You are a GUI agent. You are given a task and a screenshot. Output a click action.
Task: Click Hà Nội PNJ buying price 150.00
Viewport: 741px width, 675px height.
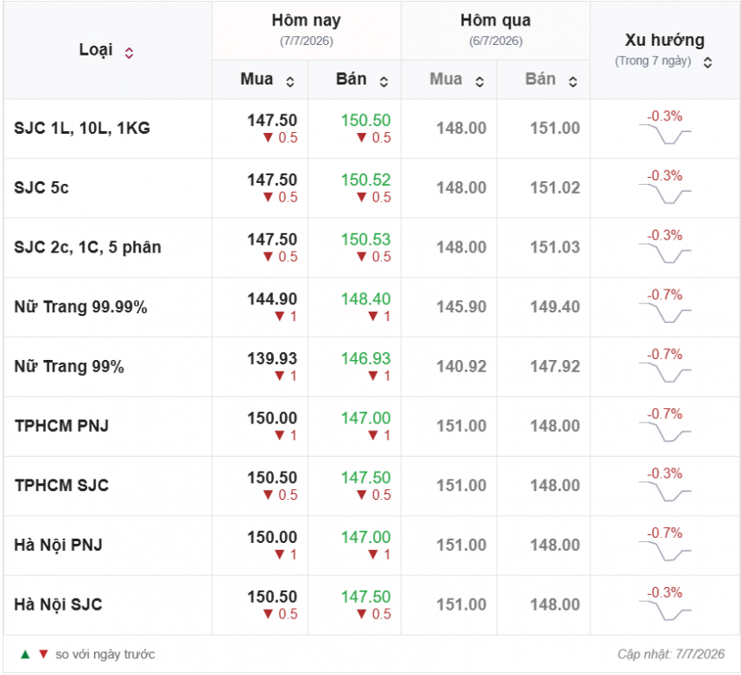pyautogui.click(x=272, y=537)
